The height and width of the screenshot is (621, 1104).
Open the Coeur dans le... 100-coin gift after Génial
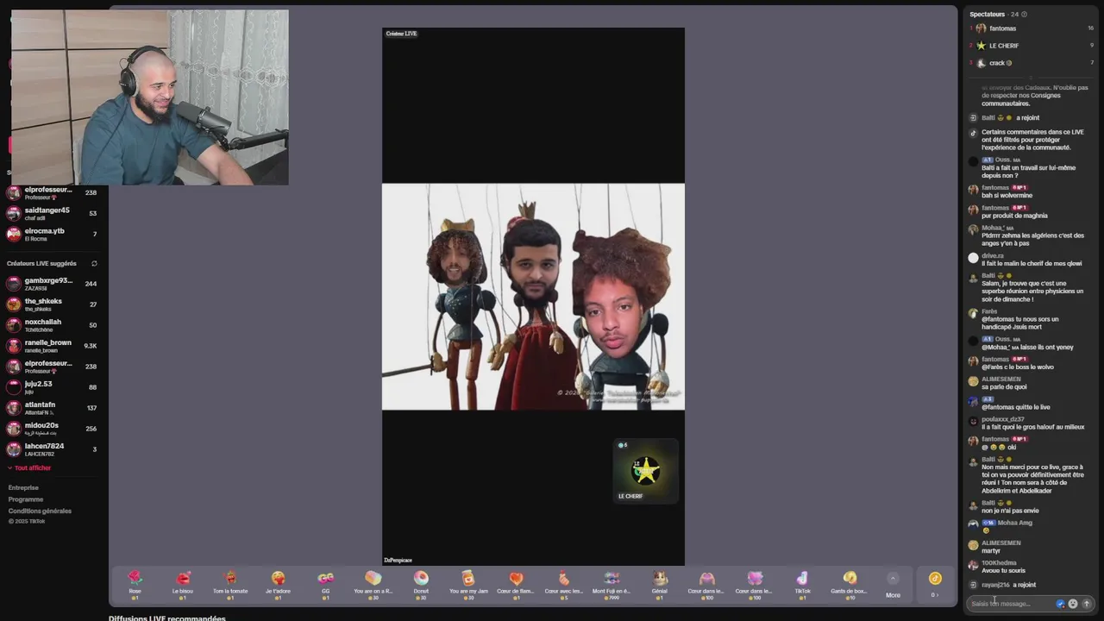706,584
